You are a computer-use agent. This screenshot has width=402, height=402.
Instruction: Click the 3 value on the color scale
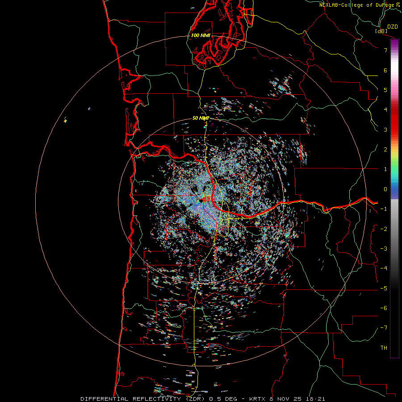(385, 130)
